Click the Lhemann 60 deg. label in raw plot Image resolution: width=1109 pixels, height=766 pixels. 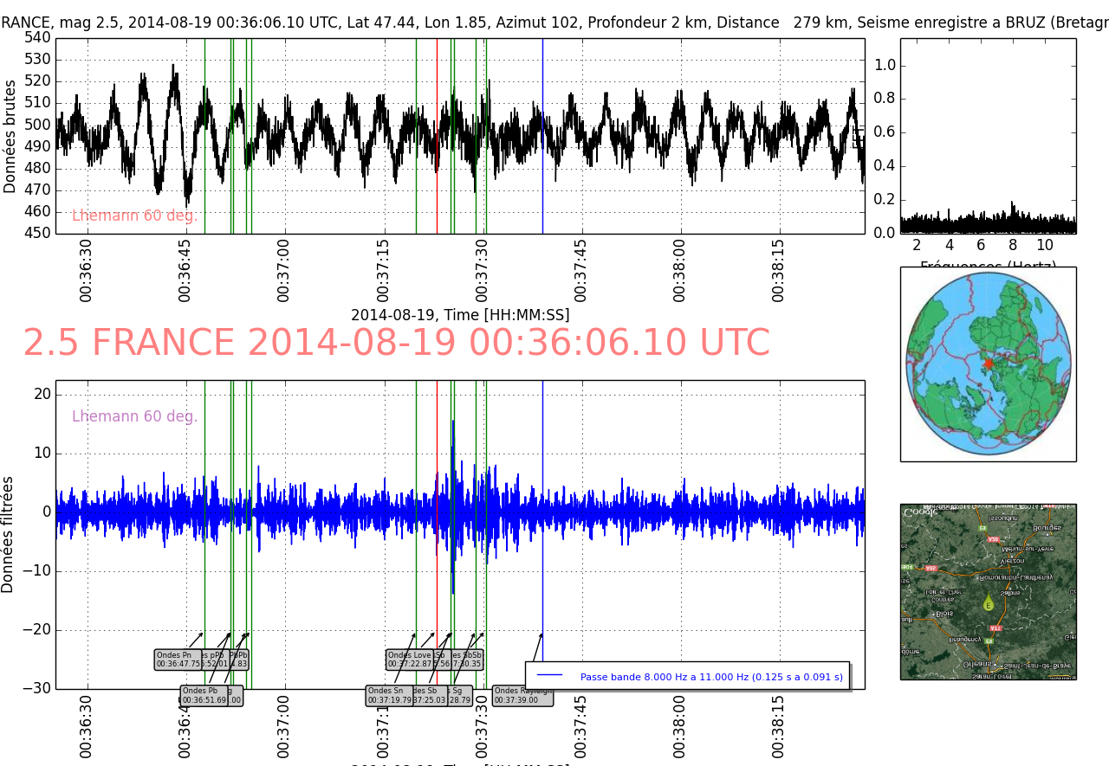tap(134, 216)
